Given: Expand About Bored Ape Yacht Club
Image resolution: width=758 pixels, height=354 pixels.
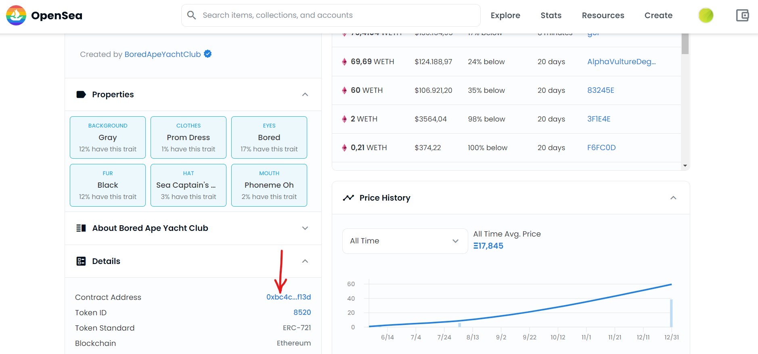Looking at the screenshot, I should 305,228.
